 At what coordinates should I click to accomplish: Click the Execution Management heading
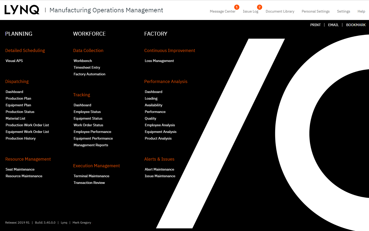coord(96,166)
